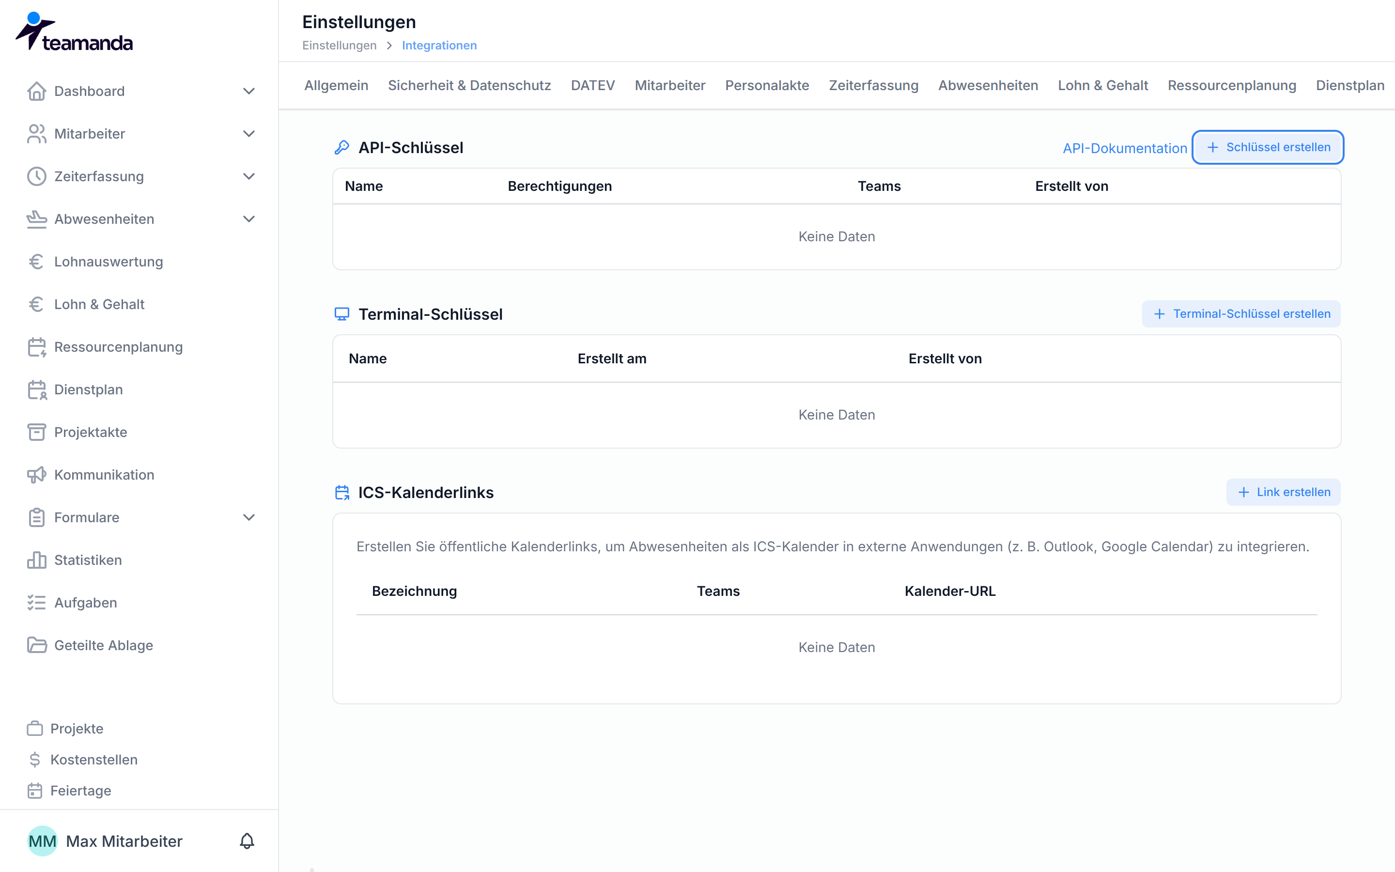Image resolution: width=1395 pixels, height=872 pixels.
Task: Click the teamanda logo
Action: pos(74,31)
